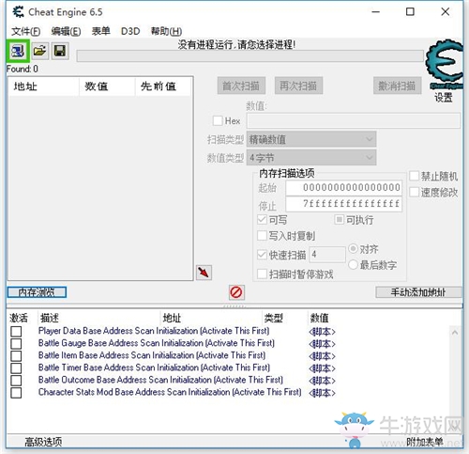Click the save floppy disk icon

(60, 51)
